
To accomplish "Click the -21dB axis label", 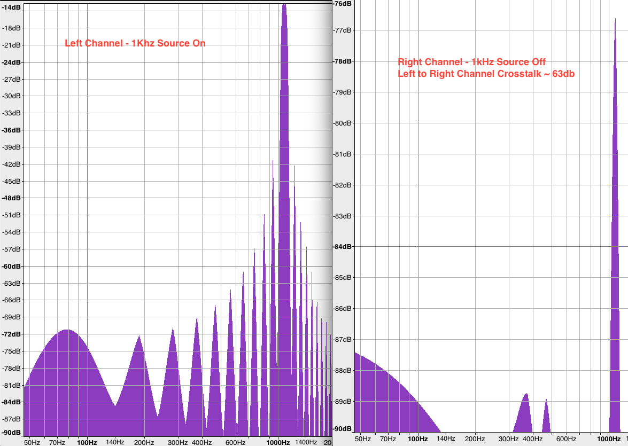I will coord(12,45).
